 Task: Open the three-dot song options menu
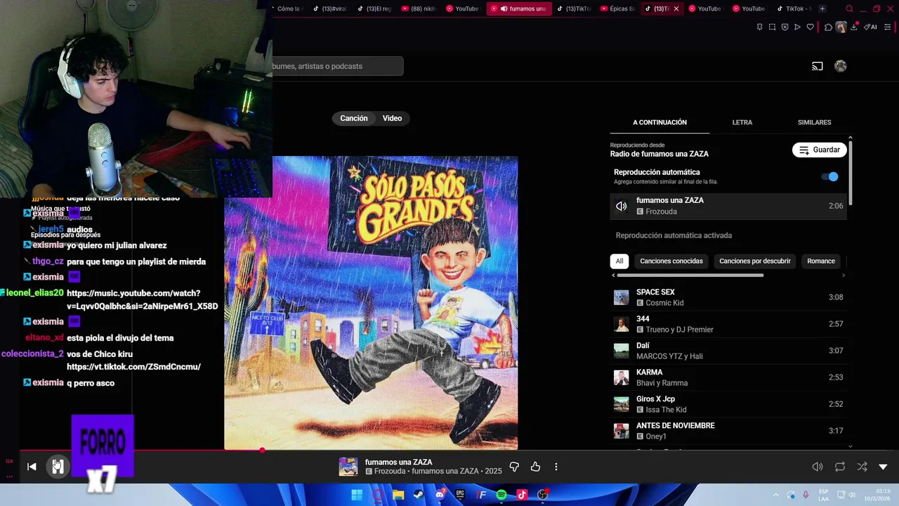click(556, 467)
